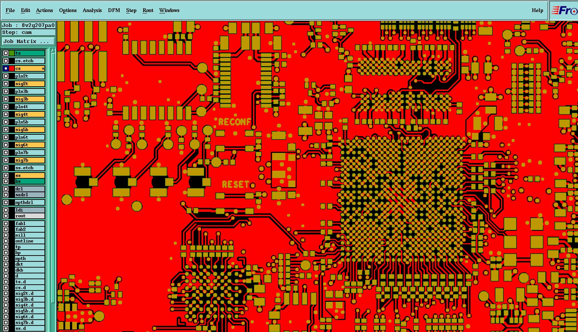Viewport: 578px width, 332px height.
Task: Select the sig6t layer name
Action: [30, 145]
